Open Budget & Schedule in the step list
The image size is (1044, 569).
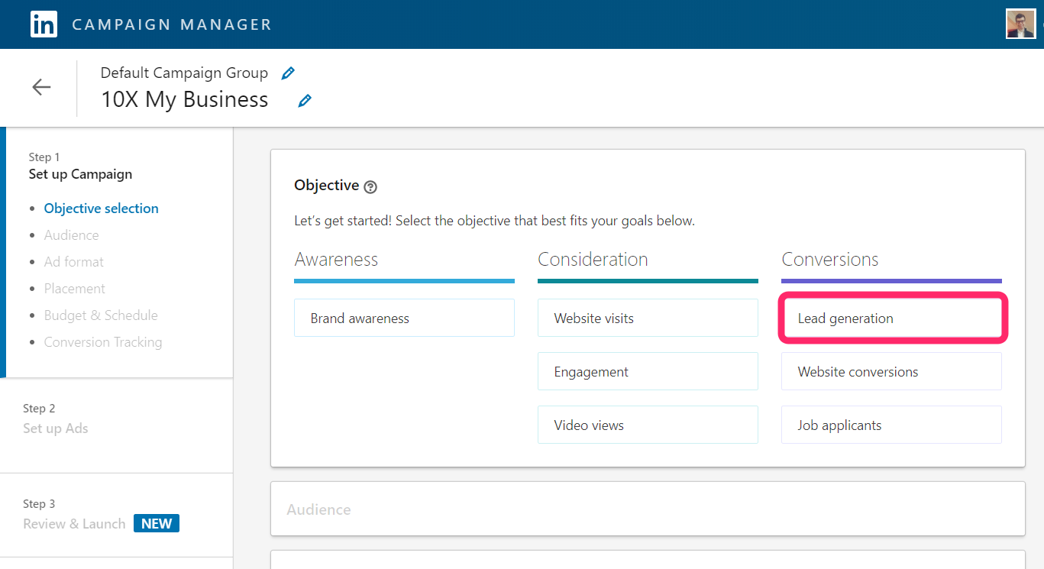(x=101, y=315)
